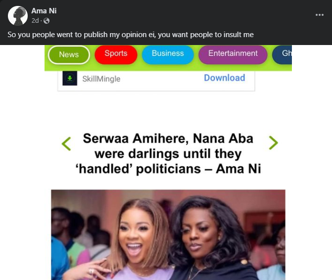This screenshot has width=332, height=280.
Task: Open the three-dot post options menu
Action: tap(319, 15)
